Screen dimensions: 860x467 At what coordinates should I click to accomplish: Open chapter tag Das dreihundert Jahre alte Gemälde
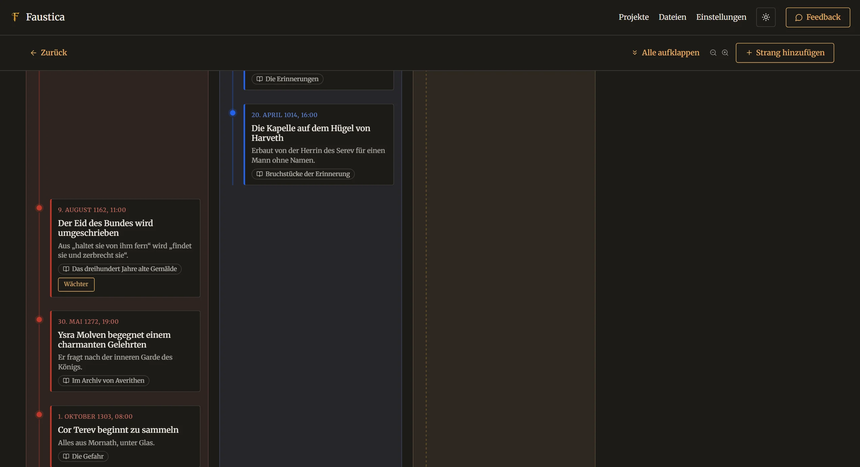120,269
